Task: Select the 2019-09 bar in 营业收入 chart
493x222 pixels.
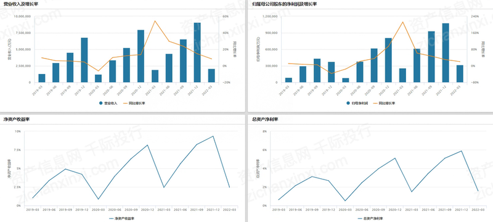Action: [x=70, y=68]
